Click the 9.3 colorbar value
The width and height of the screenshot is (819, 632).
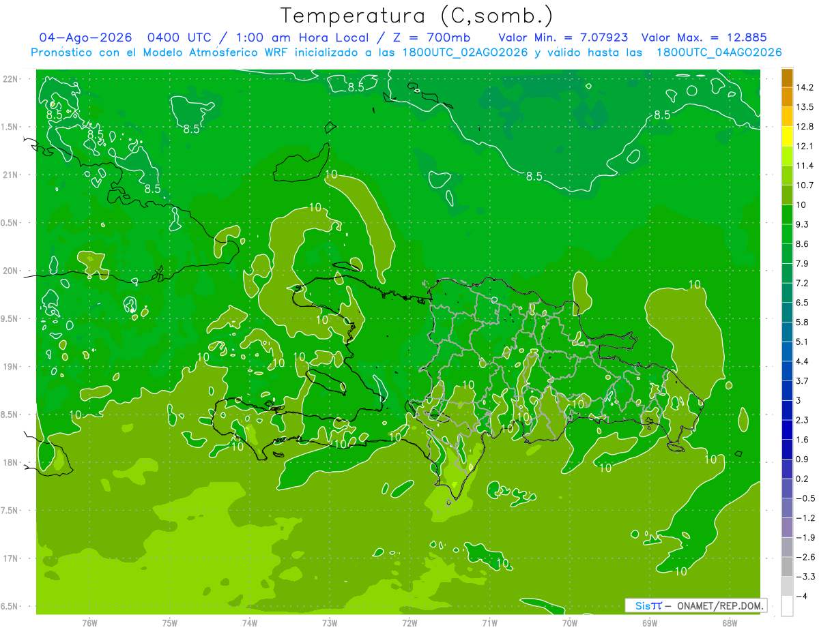tap(803, 224)
